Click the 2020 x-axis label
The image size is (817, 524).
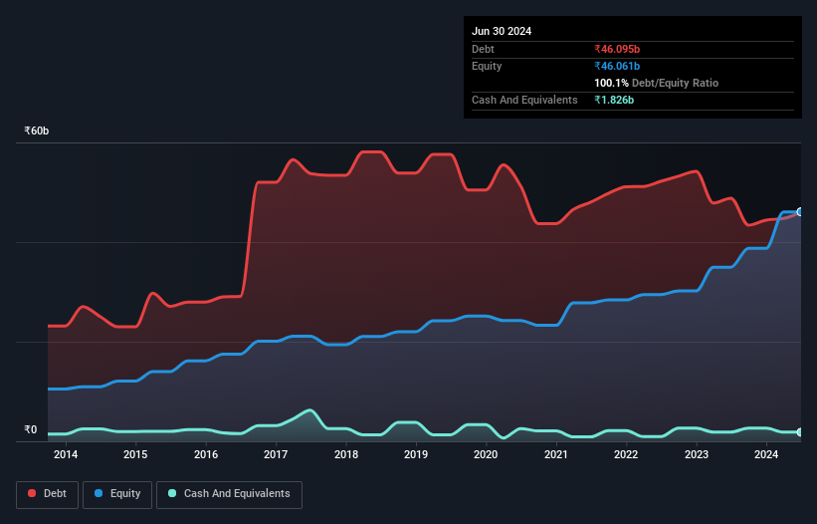coord(486,454)
